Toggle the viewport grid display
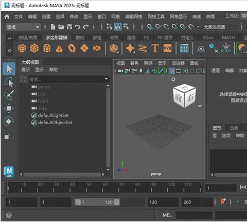Viewport: 247px width, 222px height. point(172,71)
